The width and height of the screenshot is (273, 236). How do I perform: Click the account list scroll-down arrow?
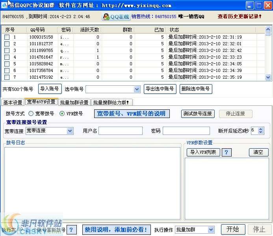(268, 77)
